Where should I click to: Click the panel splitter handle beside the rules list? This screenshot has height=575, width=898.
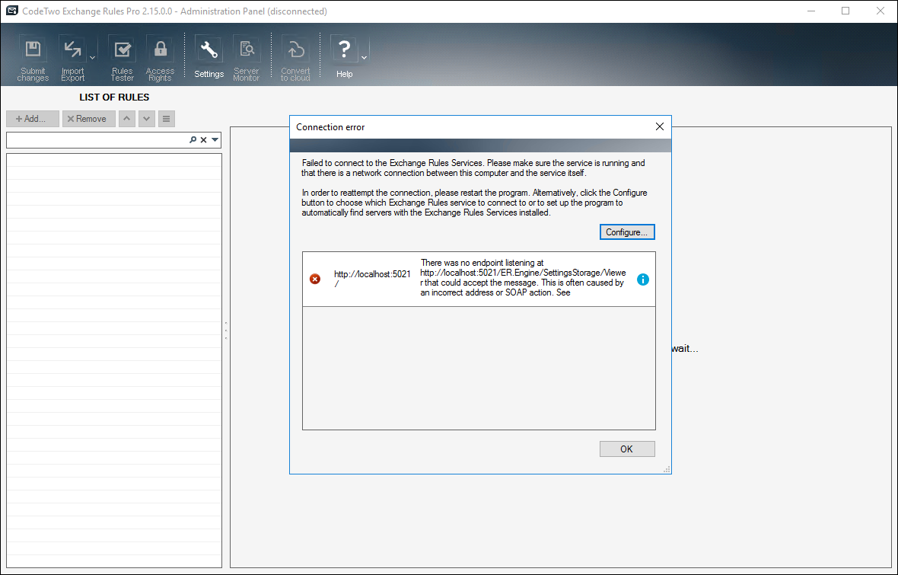[226, 331]
